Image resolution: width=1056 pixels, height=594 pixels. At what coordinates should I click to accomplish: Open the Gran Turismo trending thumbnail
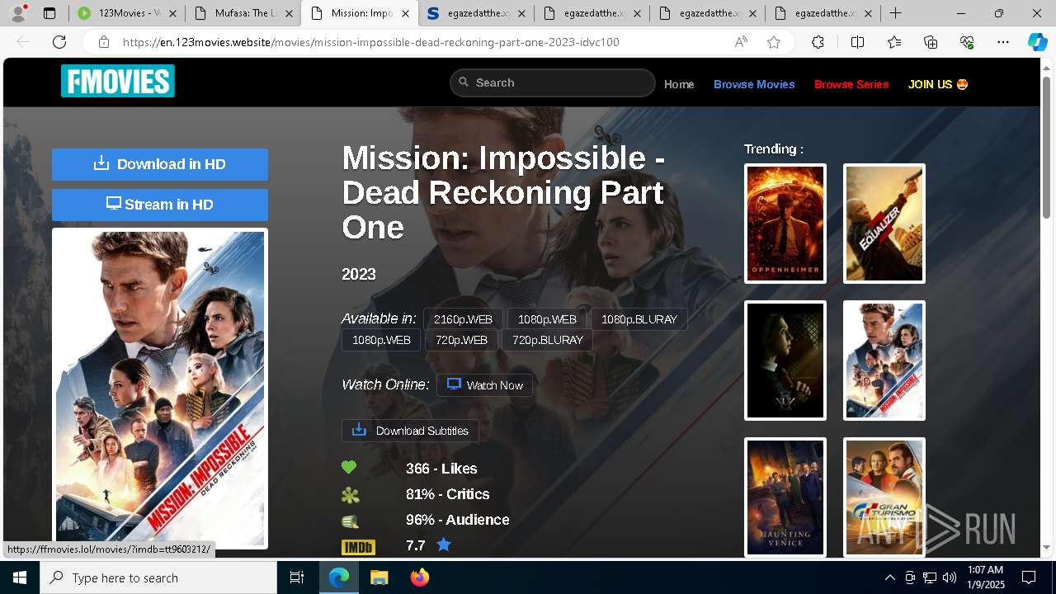(884, 497)
